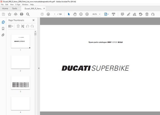Rotate pages counterclockwise in thumbnails panel
The height and width of the screenshot is (115, 160).
click(28, 26)
